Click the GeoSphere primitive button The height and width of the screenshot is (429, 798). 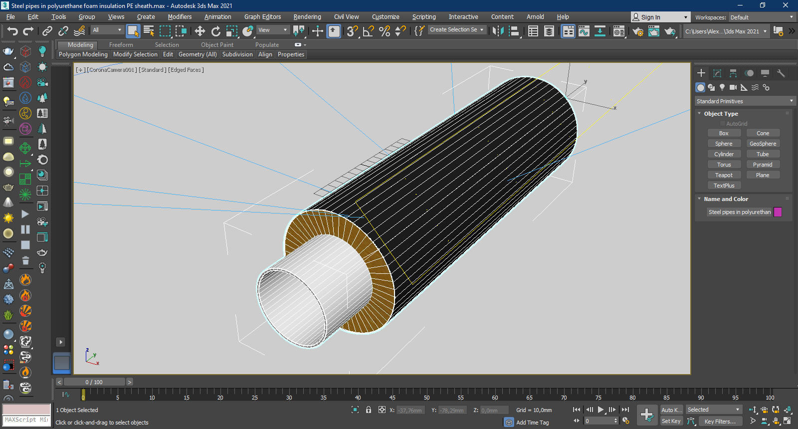pos(763,144)
